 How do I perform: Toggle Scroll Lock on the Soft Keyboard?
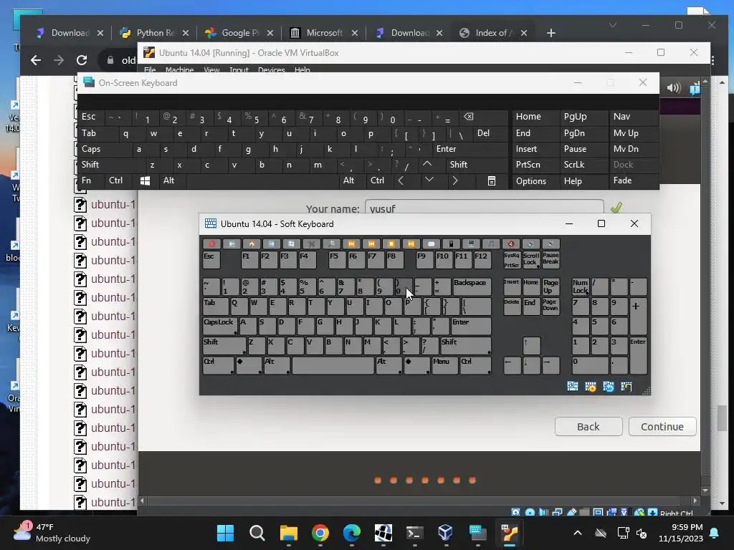tap(531, 260)
